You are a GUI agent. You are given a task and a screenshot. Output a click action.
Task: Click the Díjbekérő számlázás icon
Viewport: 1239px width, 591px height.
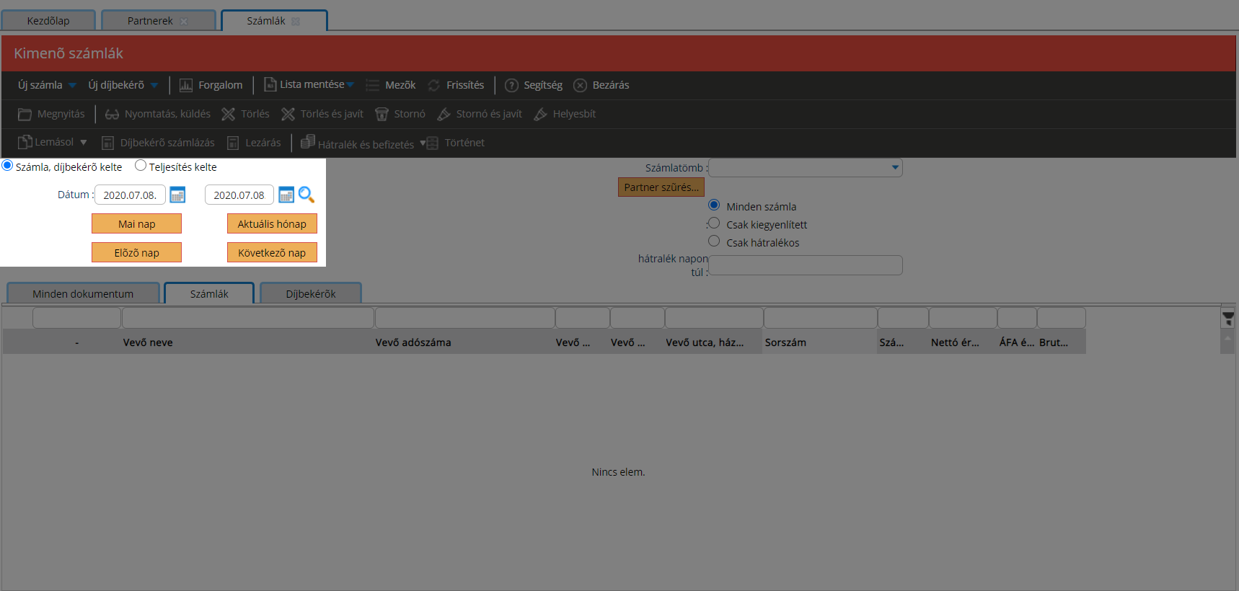107,143
